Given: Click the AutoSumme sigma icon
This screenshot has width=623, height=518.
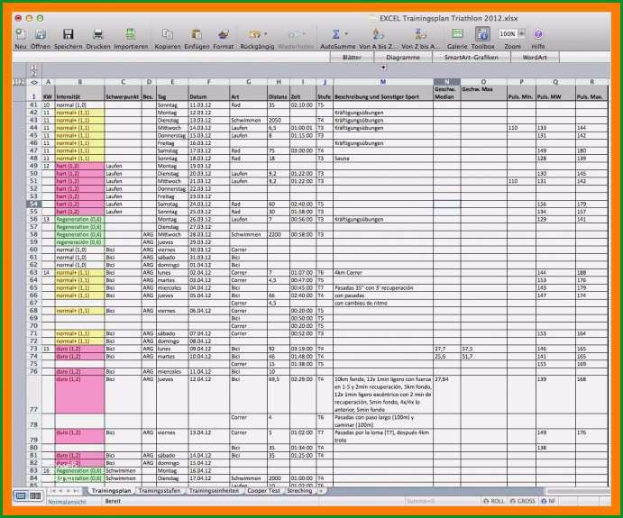Looking at the screenshot, I should click(335, 34).
